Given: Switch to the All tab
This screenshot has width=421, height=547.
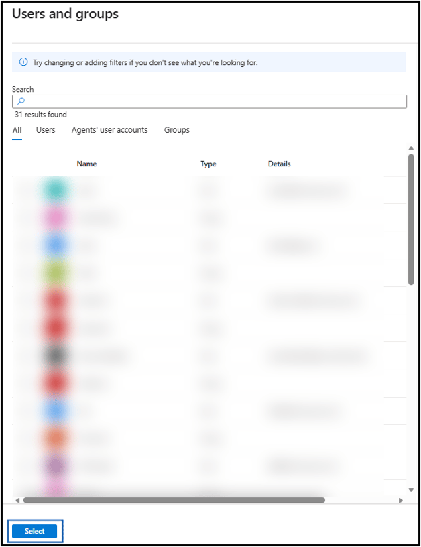Looking at the screenshot, I should pos(17,131).
